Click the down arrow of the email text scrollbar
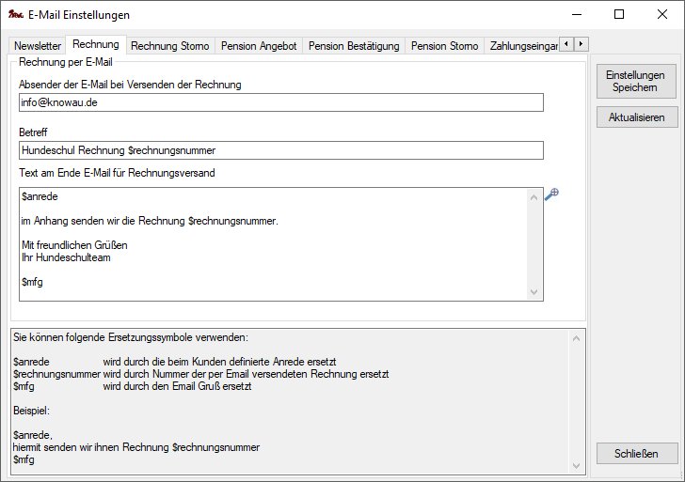685x482 pixels. click(x=535, y=293)
